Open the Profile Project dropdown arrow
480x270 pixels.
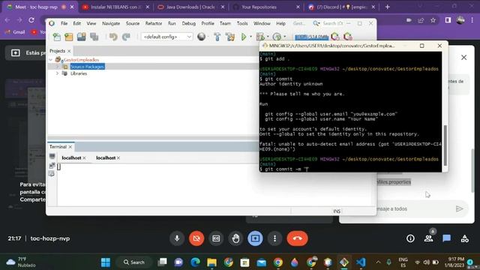pos(285,37)
